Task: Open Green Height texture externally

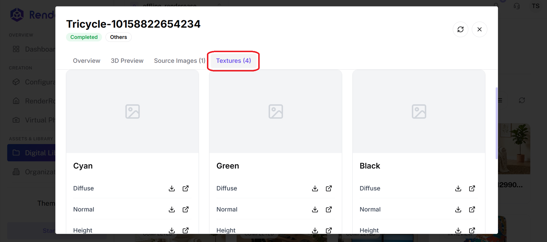Action: tap(329, 230)
